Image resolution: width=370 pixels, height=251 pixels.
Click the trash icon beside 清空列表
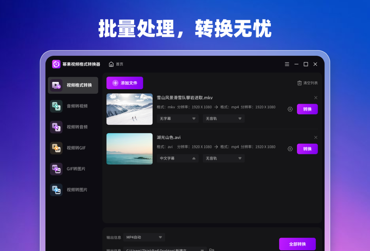[x=299, y=83]
